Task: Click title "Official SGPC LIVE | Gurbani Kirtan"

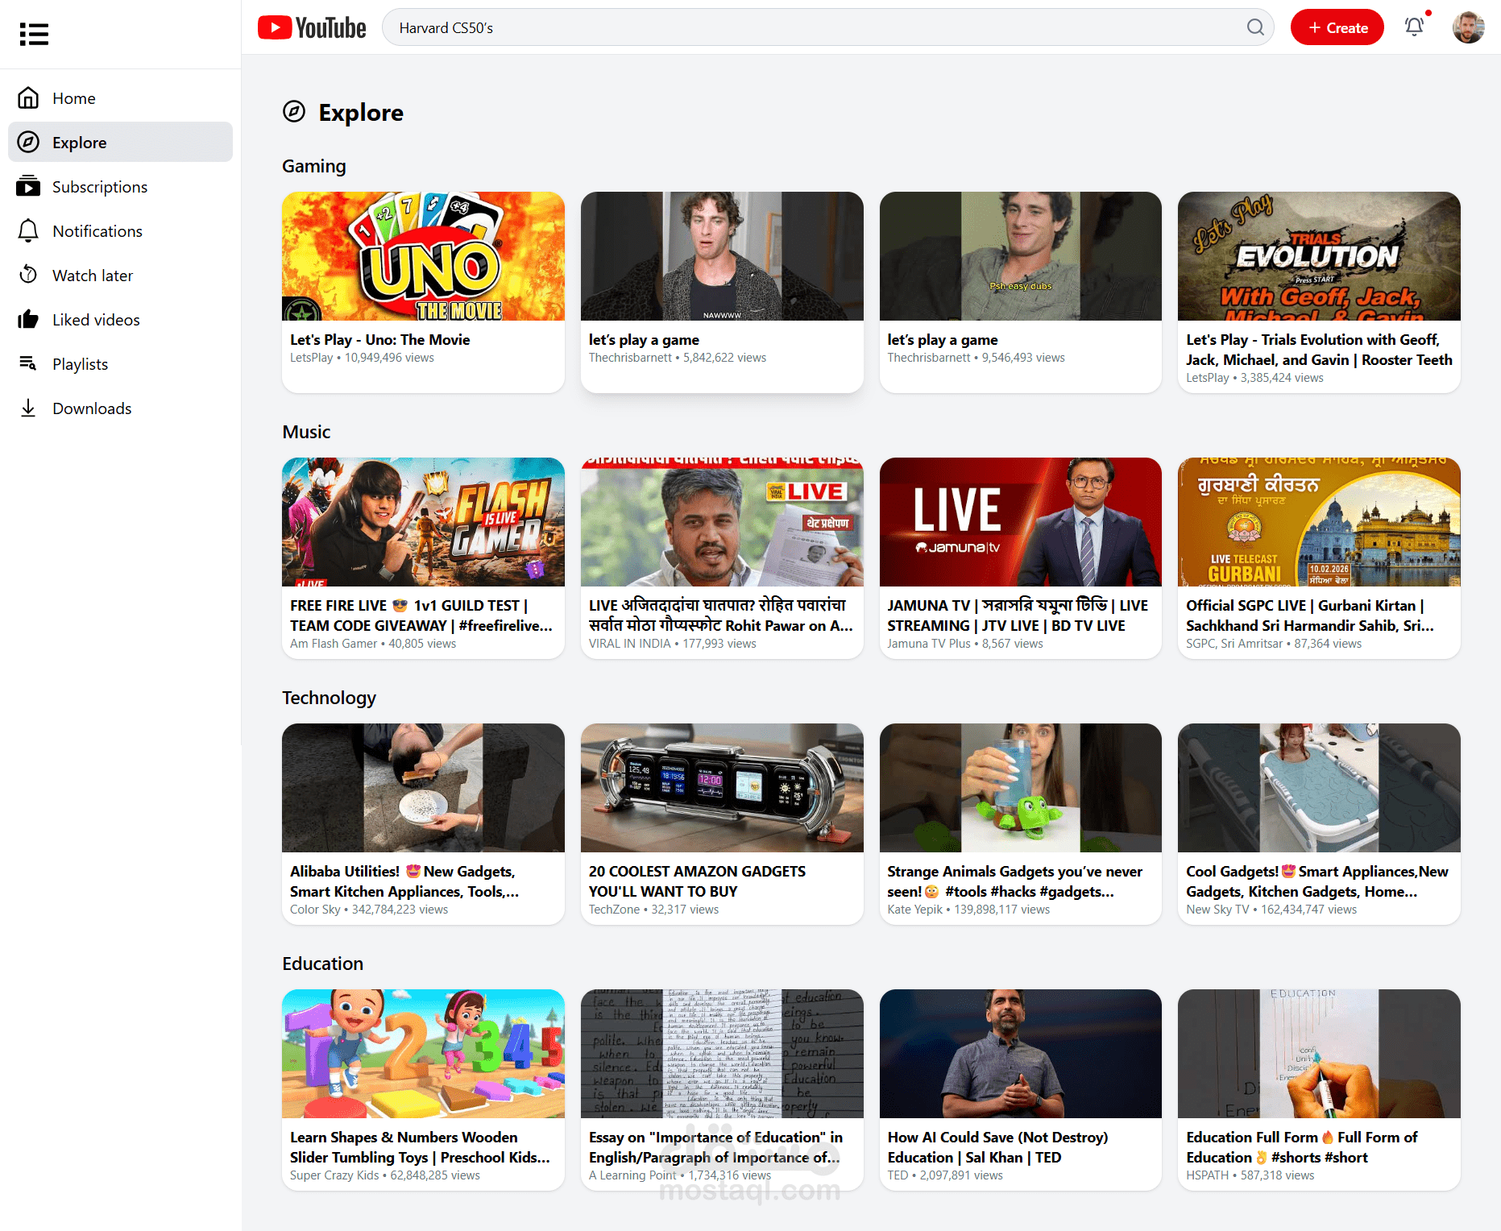Action: click(1310, 615)
